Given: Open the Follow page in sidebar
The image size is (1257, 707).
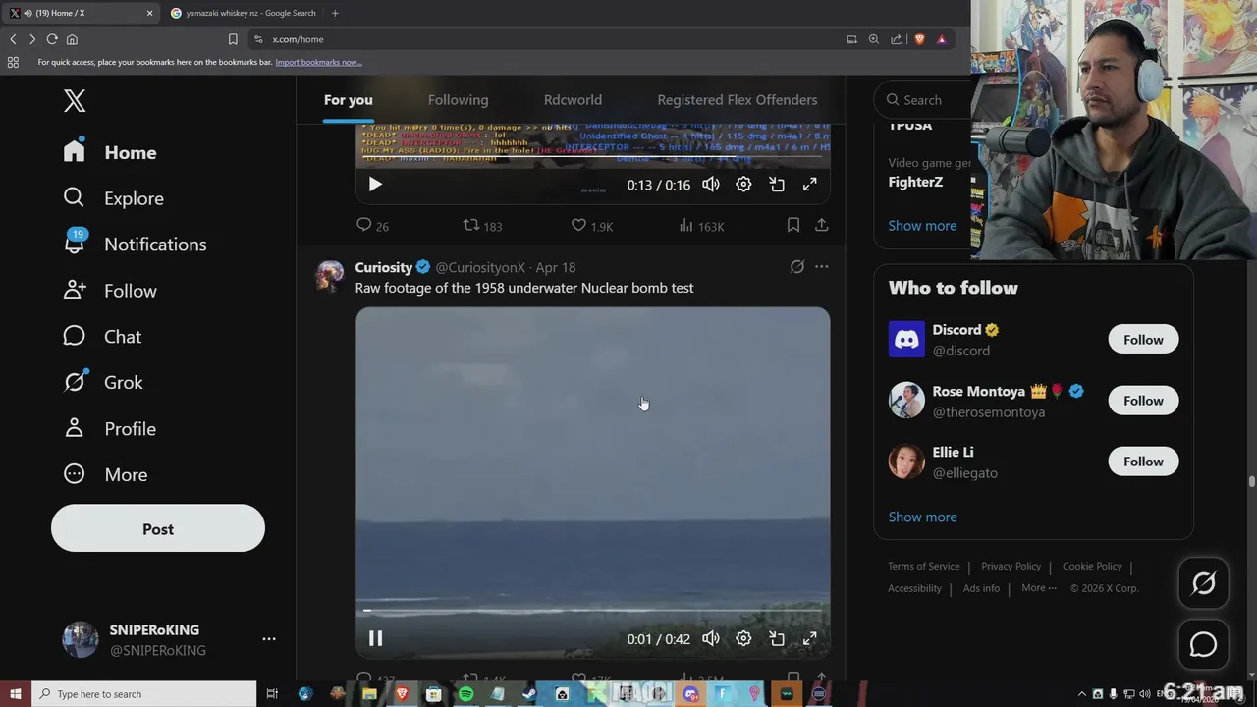Looking at the screenshot, I should (110, 291).
